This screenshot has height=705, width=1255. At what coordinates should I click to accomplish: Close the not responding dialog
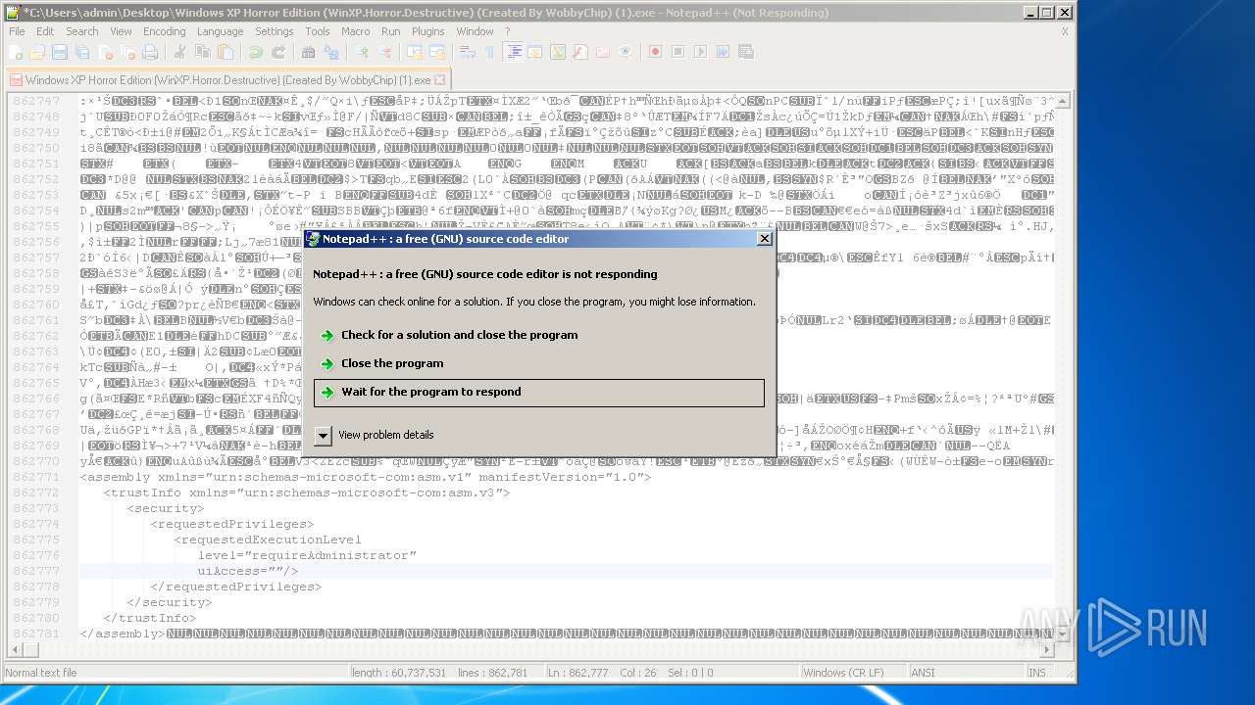(x=765, y=239)
